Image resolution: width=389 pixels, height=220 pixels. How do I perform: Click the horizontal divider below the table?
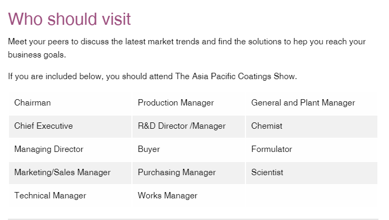[x=193, y=218]
